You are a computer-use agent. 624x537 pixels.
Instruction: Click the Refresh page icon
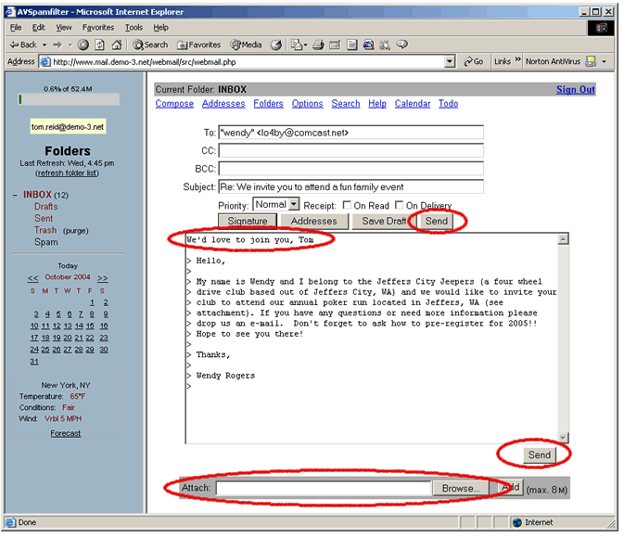tap(100, 45)
